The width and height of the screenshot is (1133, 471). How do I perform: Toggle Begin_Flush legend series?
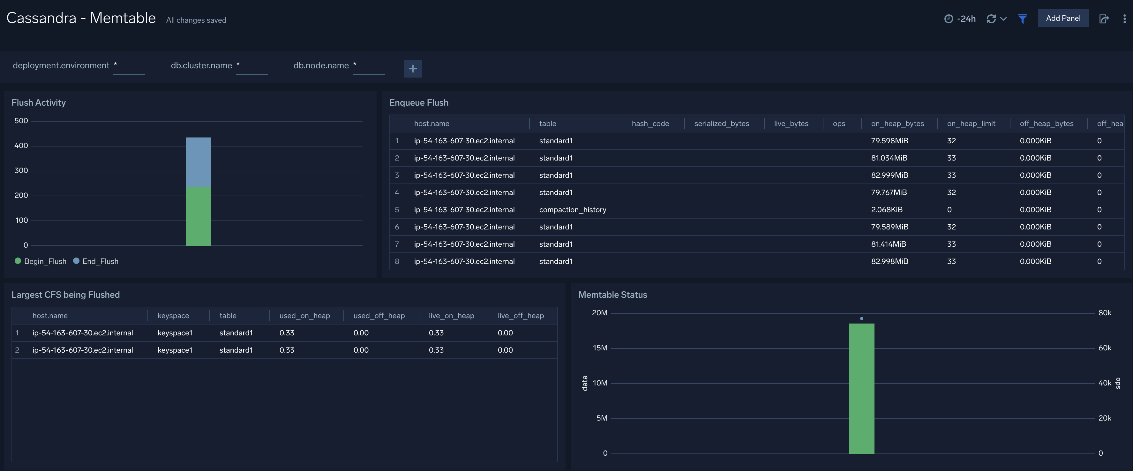pos(41,261)
